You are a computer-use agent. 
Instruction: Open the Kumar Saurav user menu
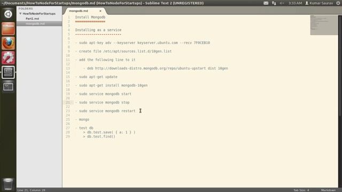point(319,3)
